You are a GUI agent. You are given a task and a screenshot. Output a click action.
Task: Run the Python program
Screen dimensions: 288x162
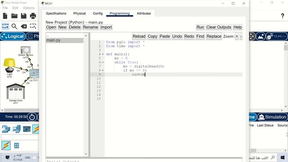click(x=200, y=27)
